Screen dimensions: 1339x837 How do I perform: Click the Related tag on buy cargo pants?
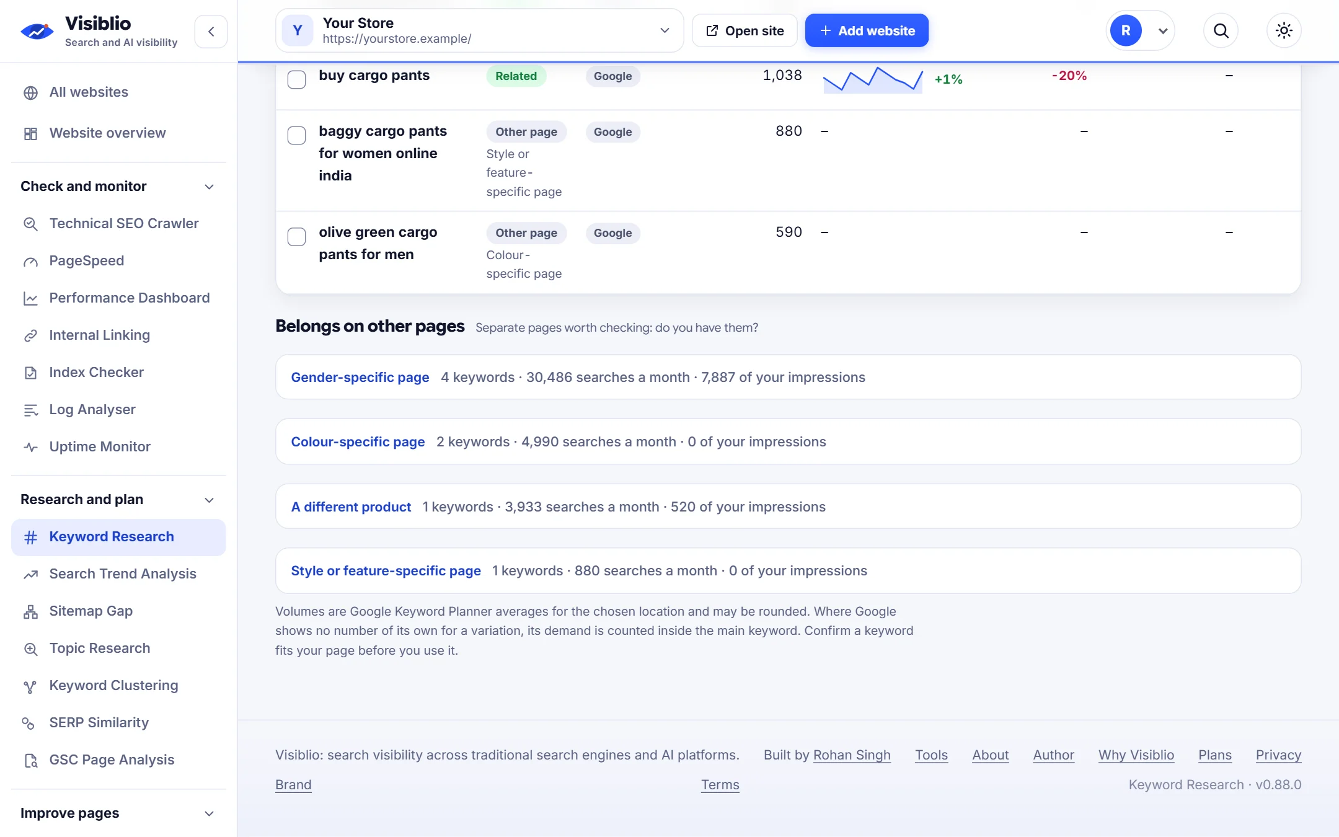coord(516,76)
